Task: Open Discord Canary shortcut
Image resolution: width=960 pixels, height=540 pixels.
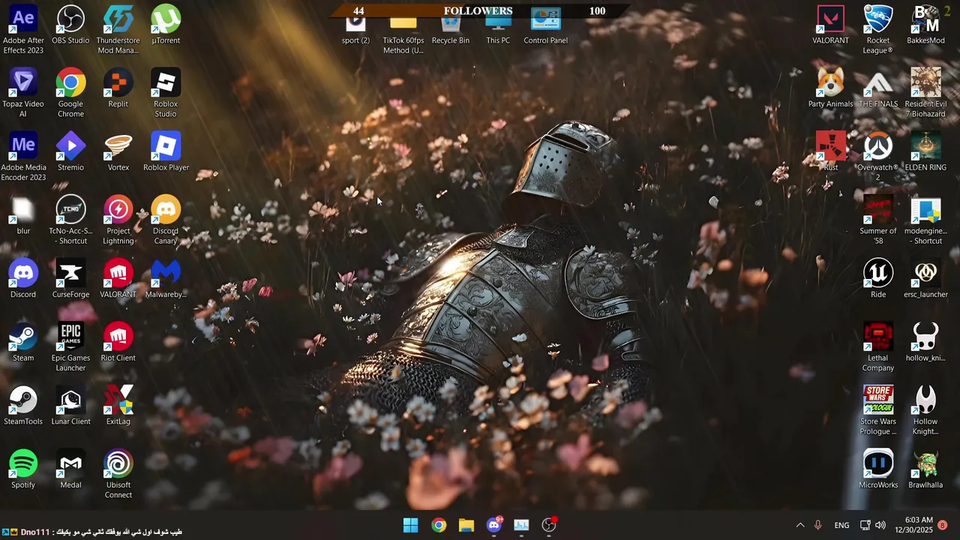Action: pyautogui.click(x=166, y=221)
